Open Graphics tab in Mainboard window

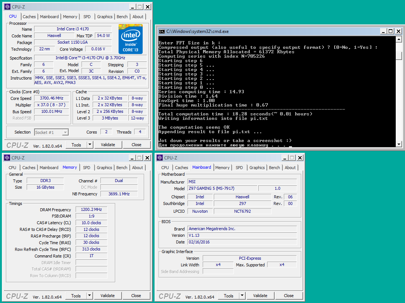pyautogui.click(x=257, y=167)
